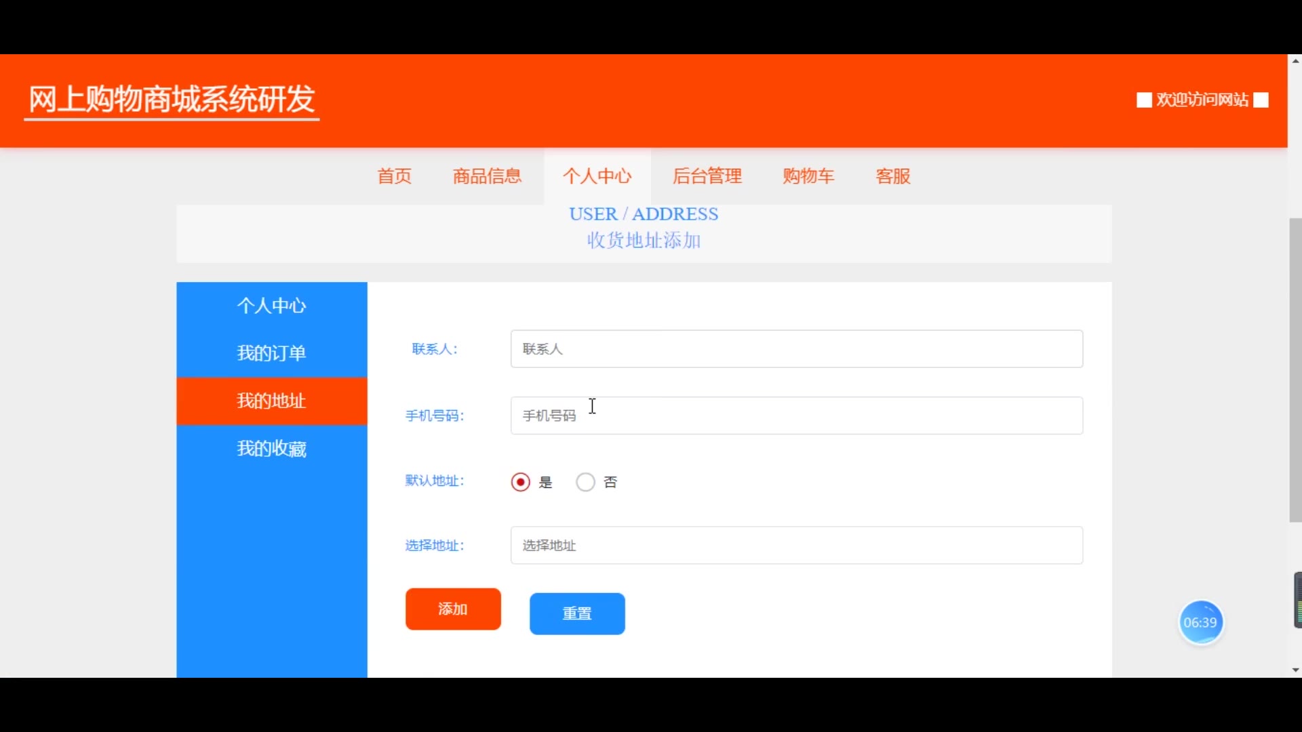Contact 客服 via the nav bar
The width and height of the screenshot is (1302, 732).
893,176
